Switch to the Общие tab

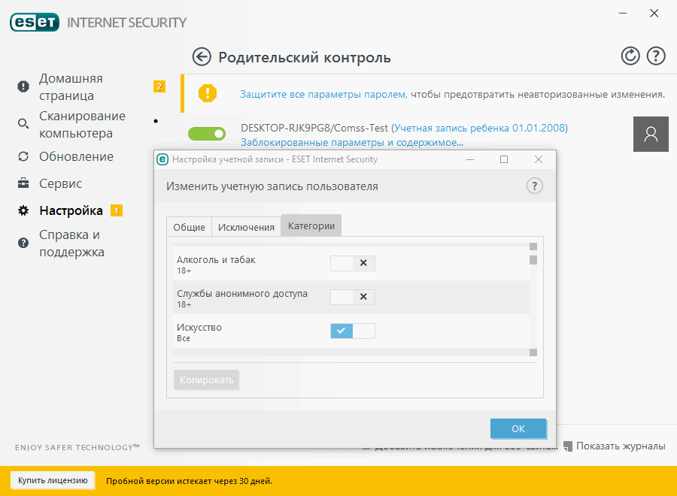pyautogui.click(x=189, y=226)
